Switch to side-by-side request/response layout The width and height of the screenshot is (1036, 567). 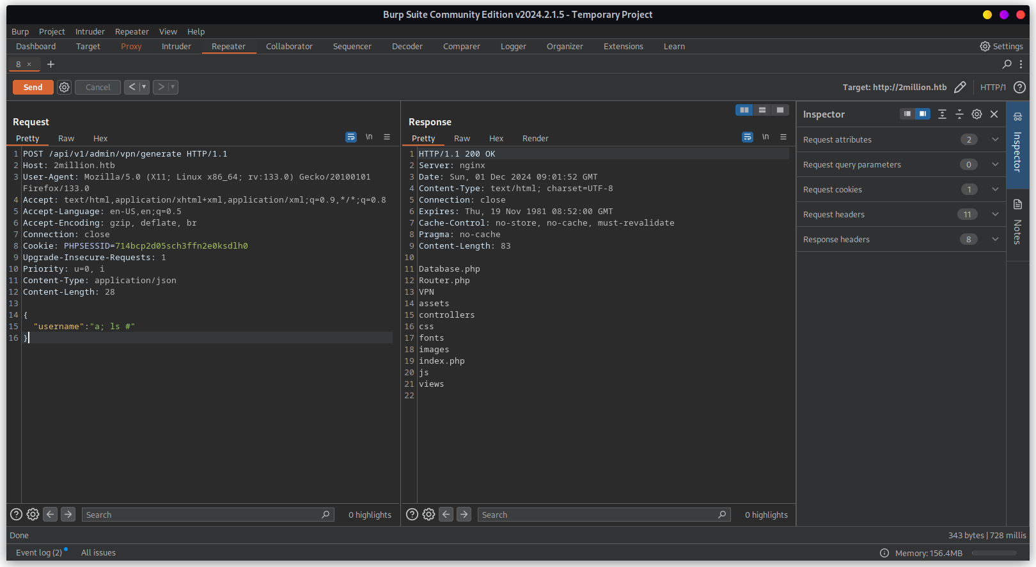(x=744, y=110)
